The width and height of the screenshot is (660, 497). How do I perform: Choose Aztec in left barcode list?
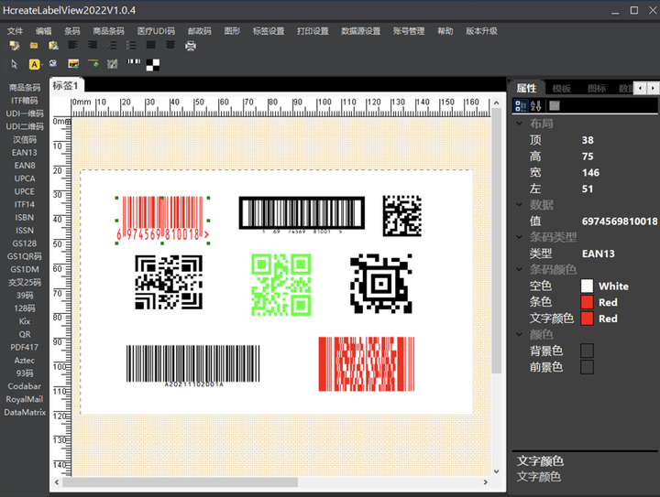pyautogui.click(x=25, y=361)
